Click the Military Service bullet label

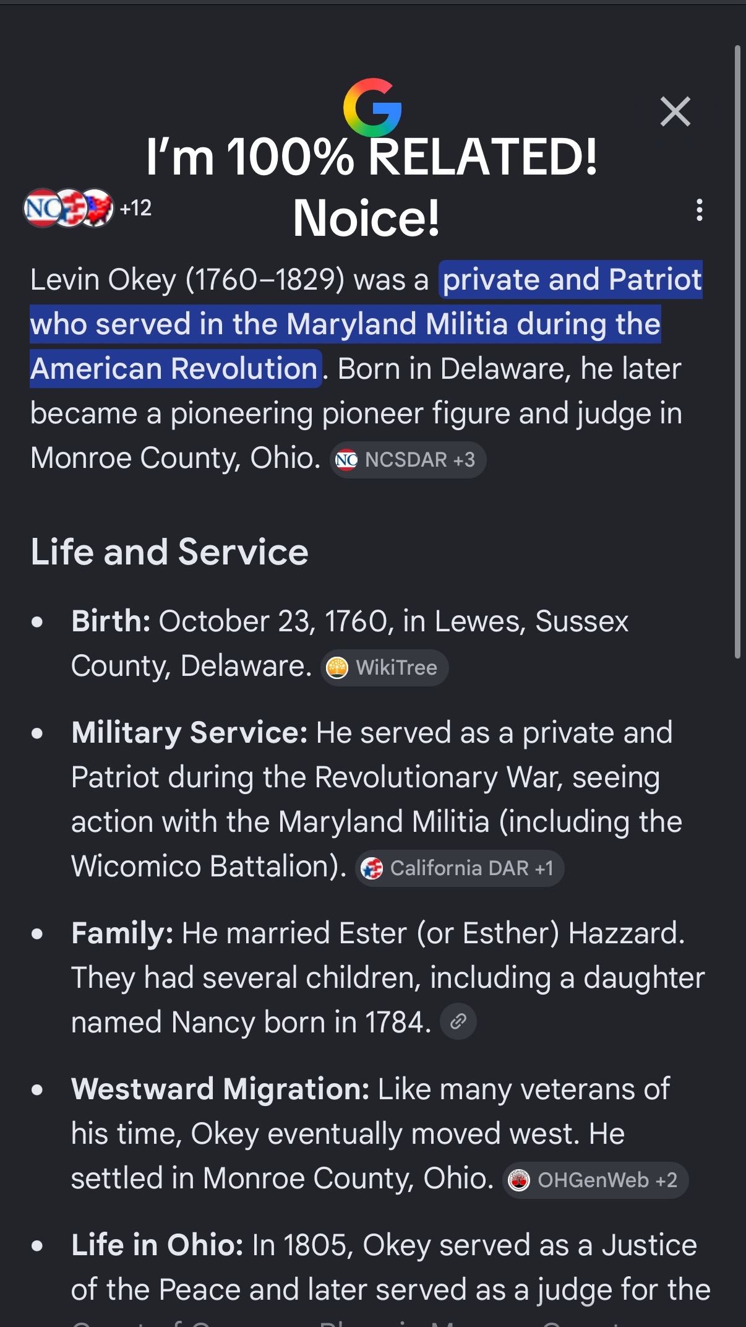pyautogui.click(x=189, y=733)
